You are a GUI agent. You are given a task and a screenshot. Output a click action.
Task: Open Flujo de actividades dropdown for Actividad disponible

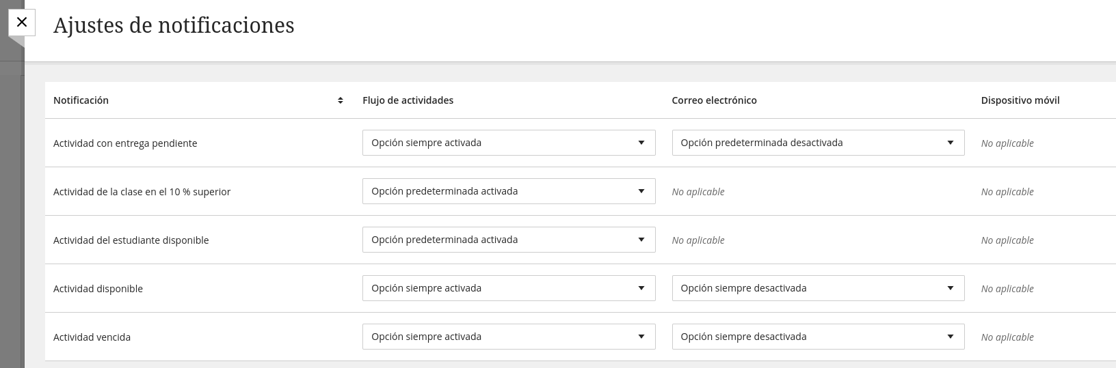click(x=509, y=288)
